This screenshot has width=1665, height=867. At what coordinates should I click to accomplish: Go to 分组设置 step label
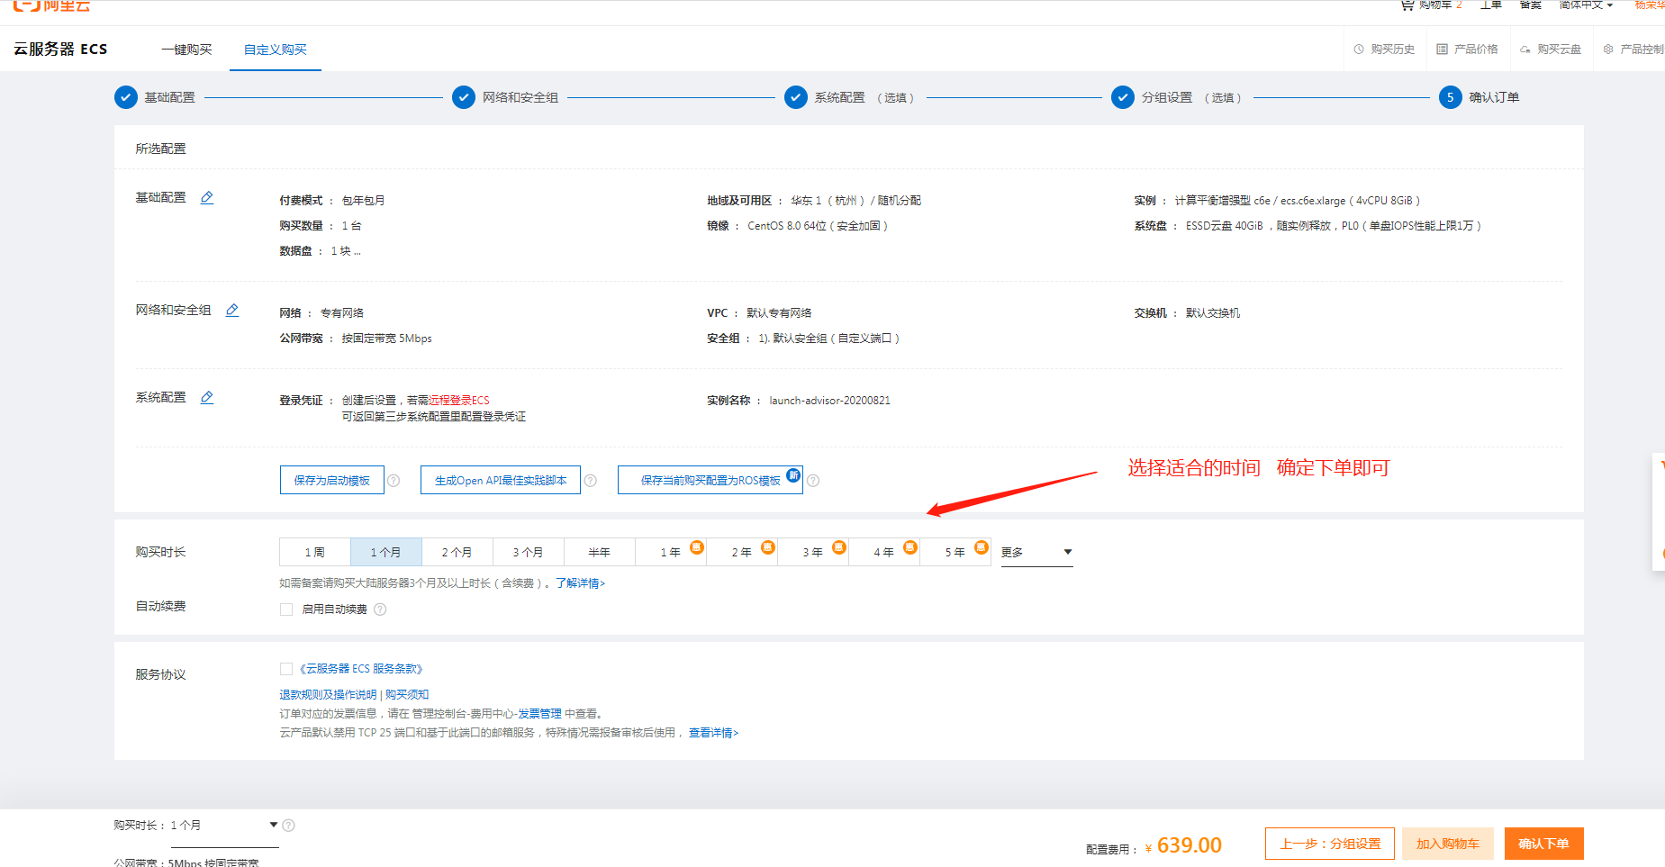1167,97
